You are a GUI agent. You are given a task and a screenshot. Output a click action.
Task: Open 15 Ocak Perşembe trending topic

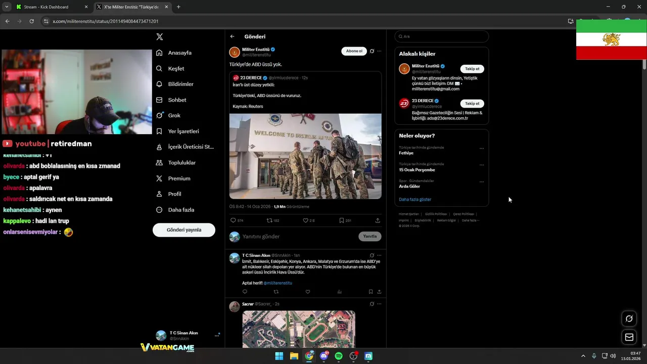click(417, 170)
